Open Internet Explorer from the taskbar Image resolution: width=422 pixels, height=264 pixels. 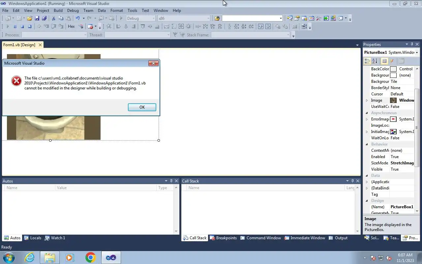[30, 257]
